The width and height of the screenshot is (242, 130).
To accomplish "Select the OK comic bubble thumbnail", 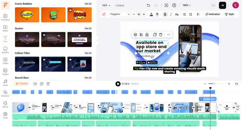I will [53, 15].
